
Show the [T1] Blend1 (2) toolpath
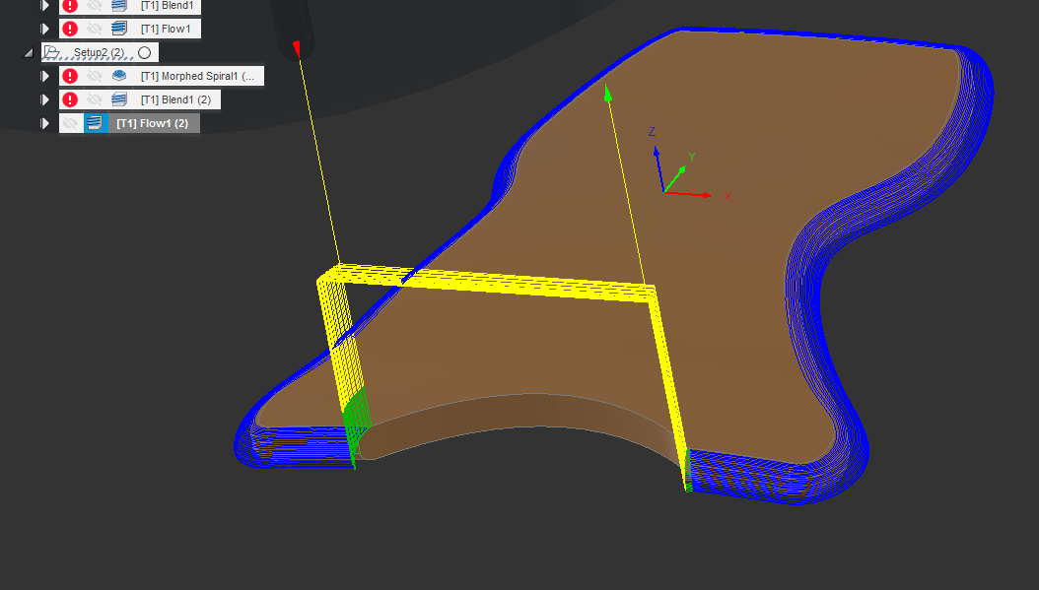[x=93, y=99]
